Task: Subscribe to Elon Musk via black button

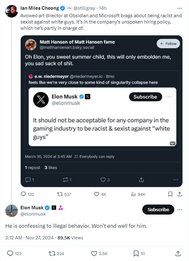Action: tap(158, 210)
